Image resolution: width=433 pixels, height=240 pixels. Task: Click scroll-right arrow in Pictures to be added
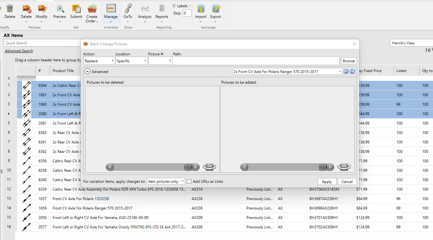[330, 167]
